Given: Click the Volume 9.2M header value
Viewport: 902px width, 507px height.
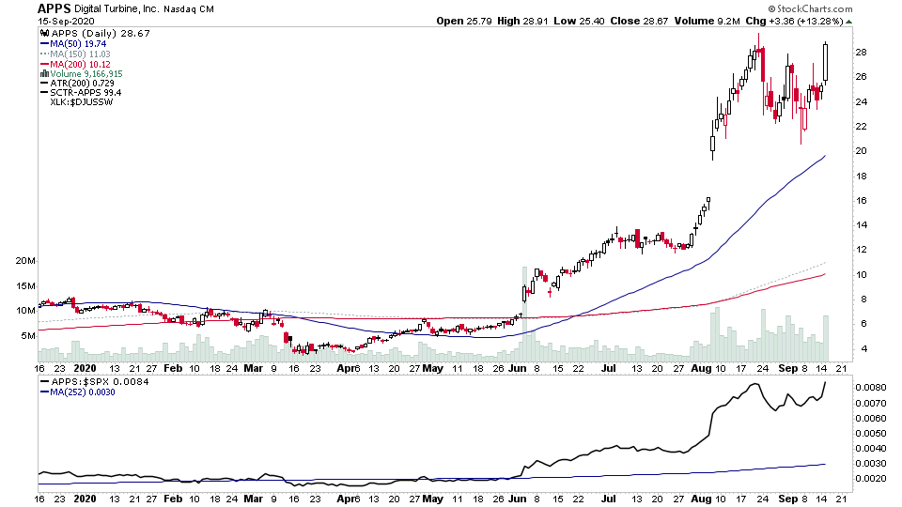Looking at the screenshot, I should [x=707, y=21].
